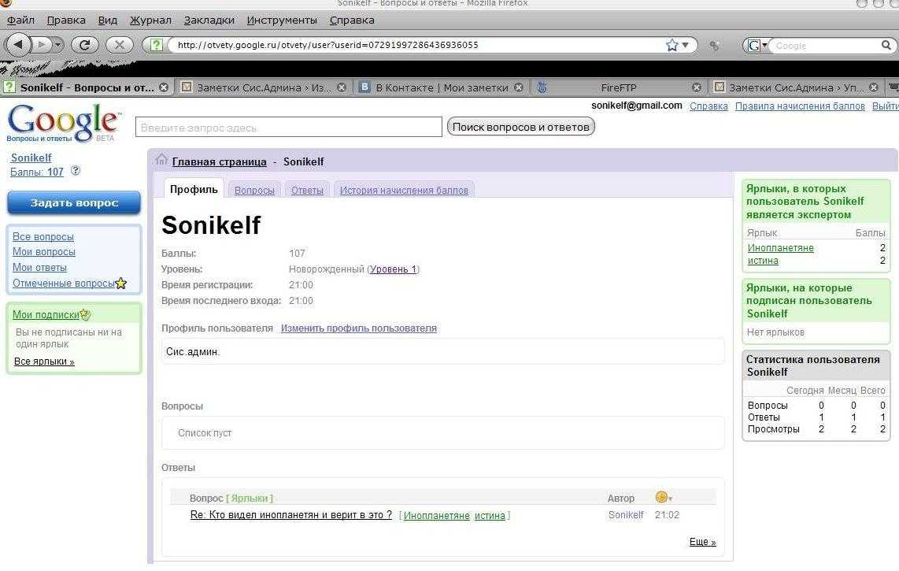The image size is (899, 571).
Task: Click the Поиск вопросов и ответов button
Action: pos(520,127)
